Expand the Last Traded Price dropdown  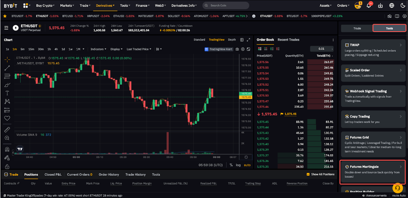139,49
